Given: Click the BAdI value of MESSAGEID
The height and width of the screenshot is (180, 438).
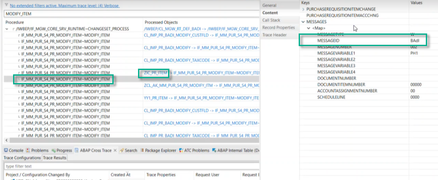Looking at the screenshot, I should click(x=414, y=40).
